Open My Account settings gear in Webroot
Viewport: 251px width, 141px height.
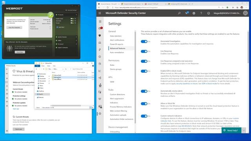(76, 44)
